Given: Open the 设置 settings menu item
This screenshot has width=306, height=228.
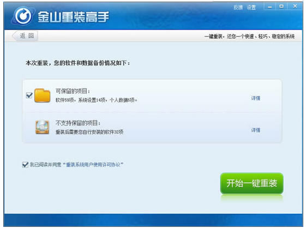Looking at the screenshot, I should click(251, 8).
